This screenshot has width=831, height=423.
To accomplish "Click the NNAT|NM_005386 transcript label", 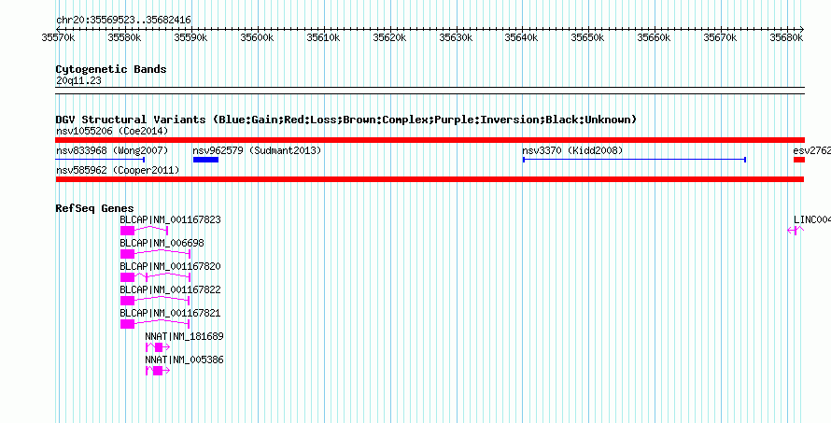I will coord(185,360).
